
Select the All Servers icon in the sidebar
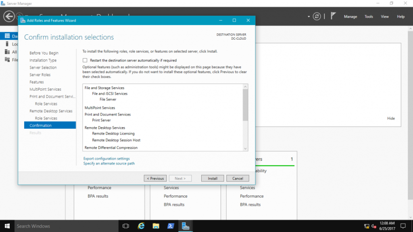7,52
